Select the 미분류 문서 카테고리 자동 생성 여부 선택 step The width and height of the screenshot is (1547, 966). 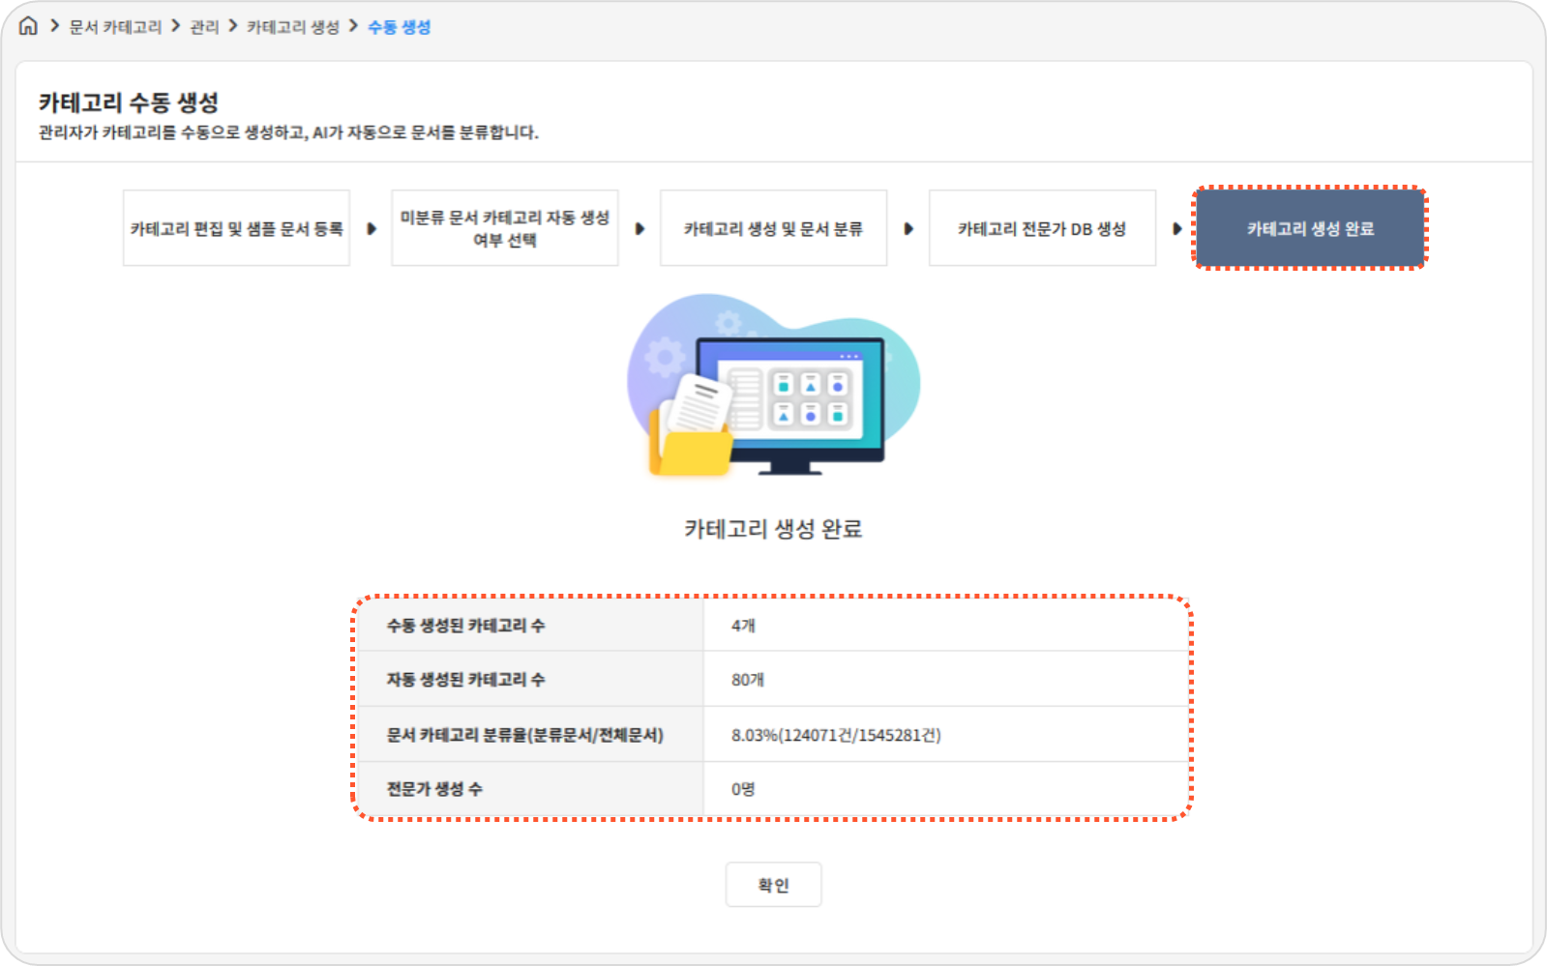(504, 228)
